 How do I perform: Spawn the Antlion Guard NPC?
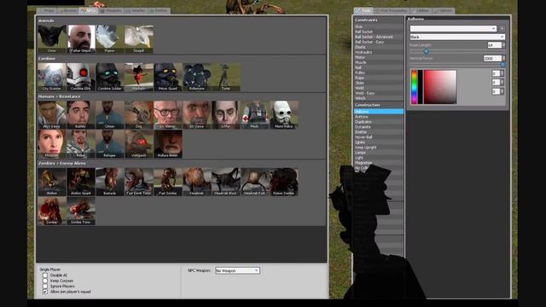pos(81,182)
